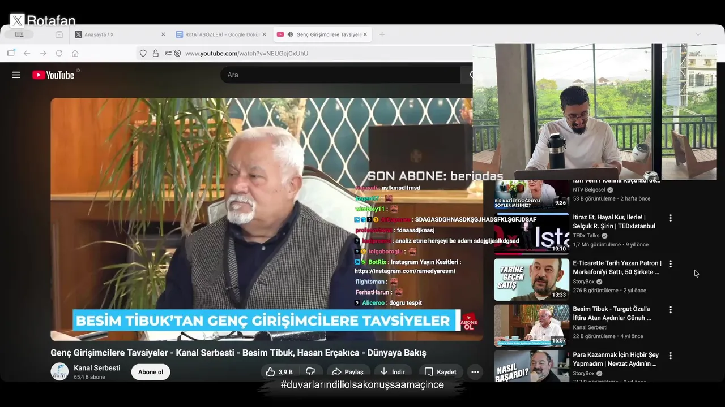Subscribe with the 'Abone ol' button
The height and width of the screenshot is (407, 725).
point(151,372)
